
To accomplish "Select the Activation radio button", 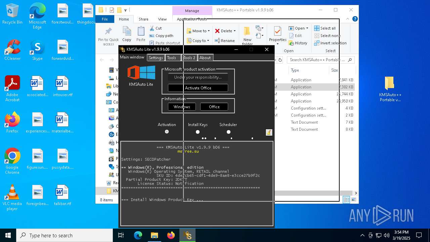I will [x=167, y=132].
